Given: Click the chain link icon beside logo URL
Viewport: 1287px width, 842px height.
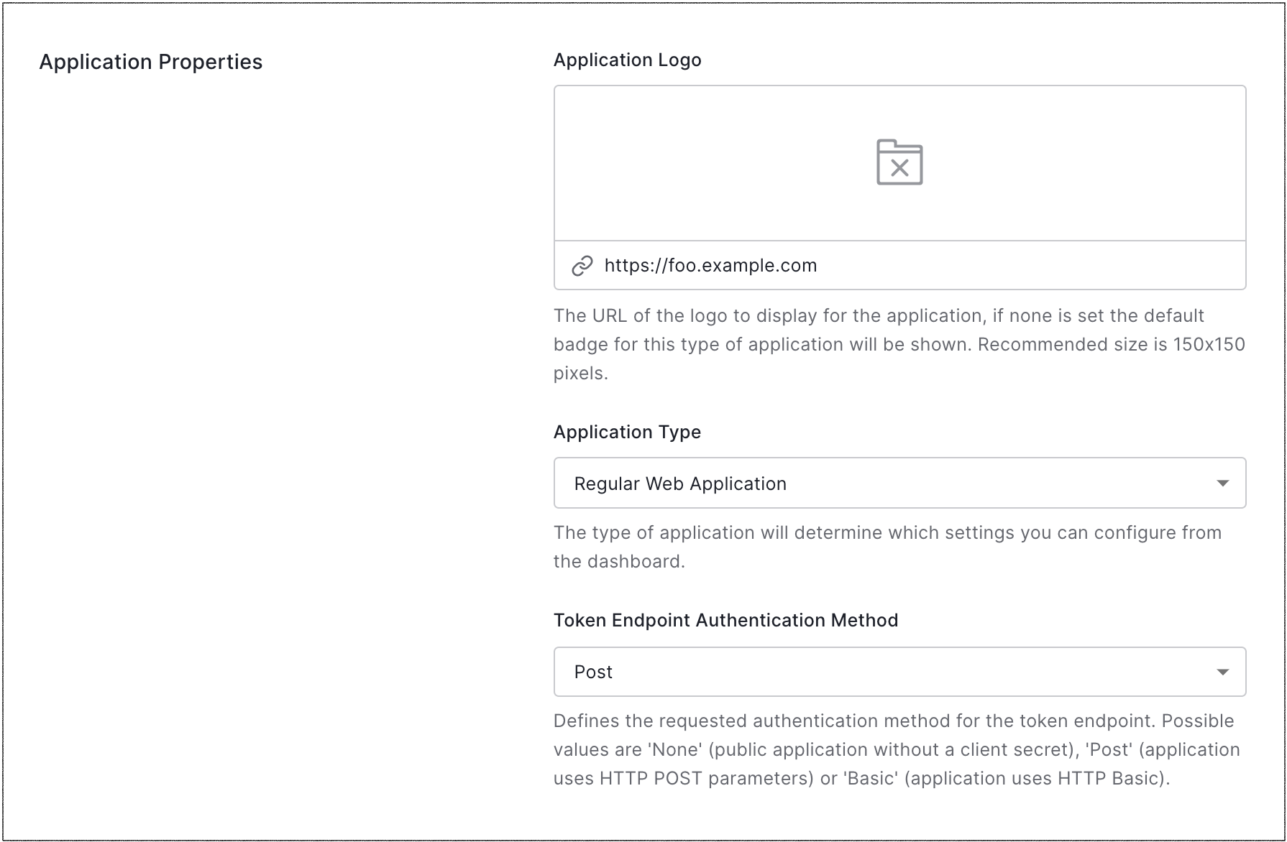Looking at the screenshot, I should (x=582, y=266).
